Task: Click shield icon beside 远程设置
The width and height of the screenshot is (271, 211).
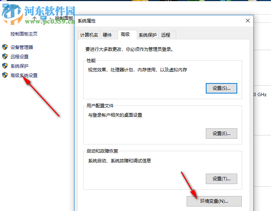Action: [x=5, y=56]
